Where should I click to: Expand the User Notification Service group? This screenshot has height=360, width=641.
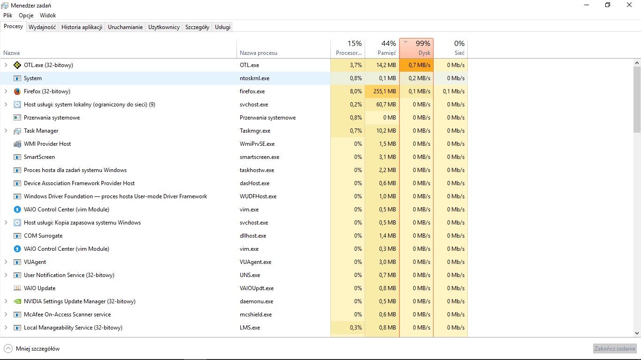[6, 275]
